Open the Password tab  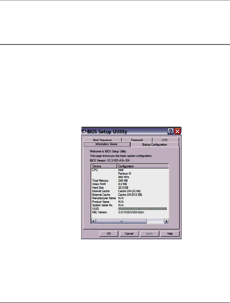[x=137, y=140]
